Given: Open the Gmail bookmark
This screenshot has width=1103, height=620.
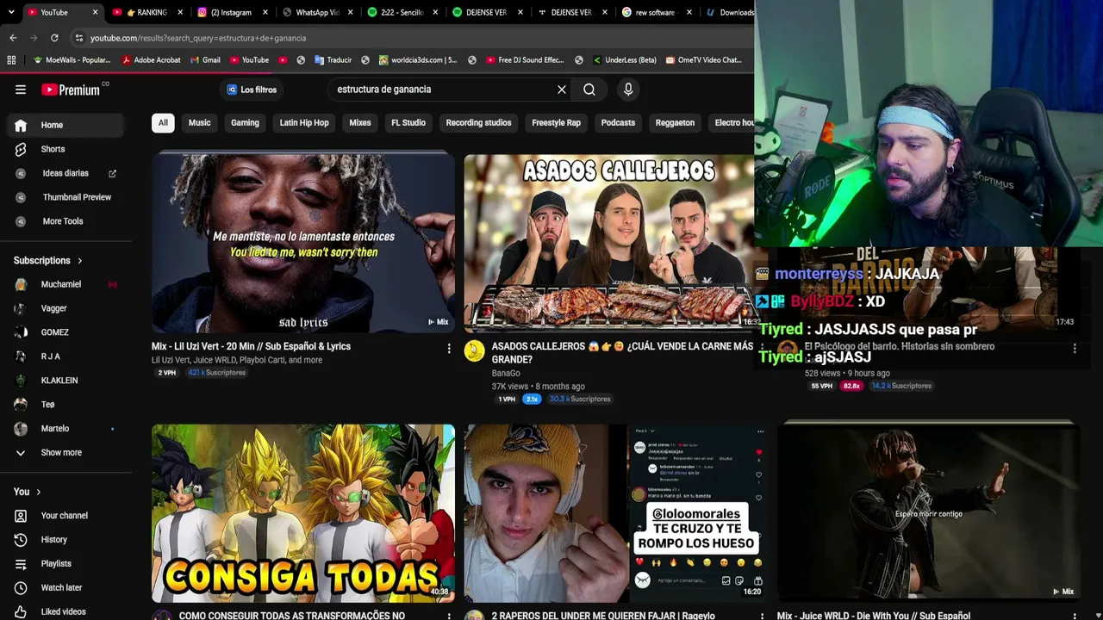Looking at the screenshot, I should (204, 60).
